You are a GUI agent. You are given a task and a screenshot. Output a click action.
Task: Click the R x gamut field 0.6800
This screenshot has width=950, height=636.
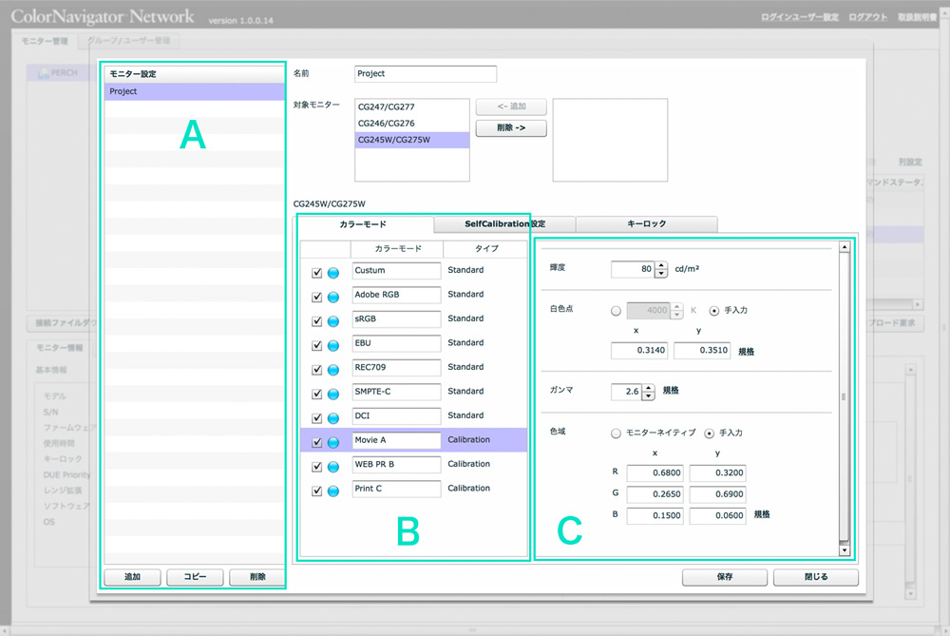tap(655, 472)
